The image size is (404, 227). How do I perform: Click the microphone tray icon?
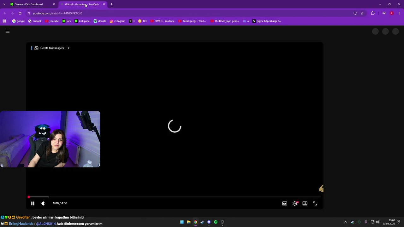(366, 222)
